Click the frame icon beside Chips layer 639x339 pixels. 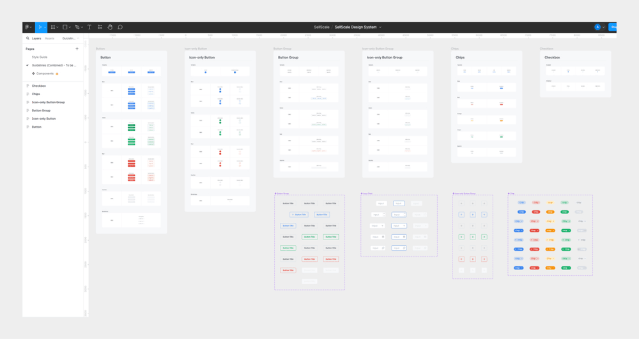point(27,94)
